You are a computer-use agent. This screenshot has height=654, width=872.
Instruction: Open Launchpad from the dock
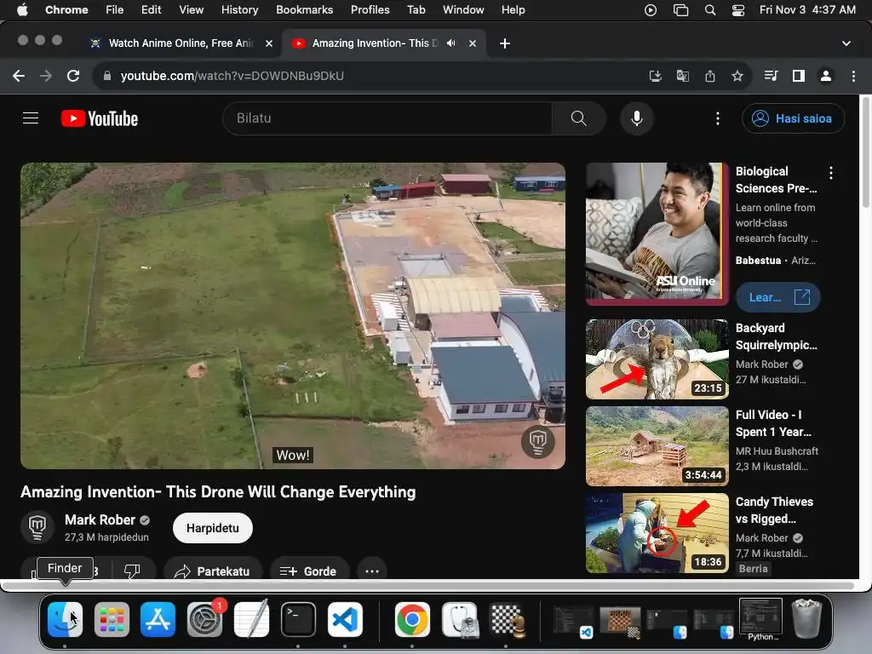coord(112,620)
